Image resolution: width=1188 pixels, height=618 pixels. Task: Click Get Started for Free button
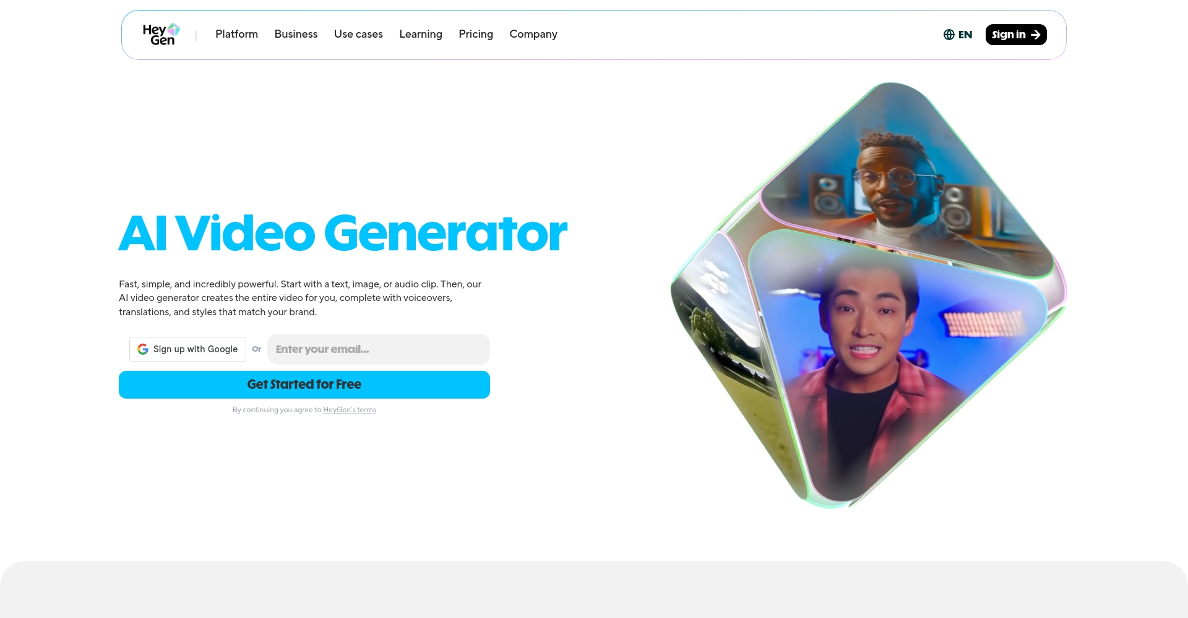(x=304, y=384)
